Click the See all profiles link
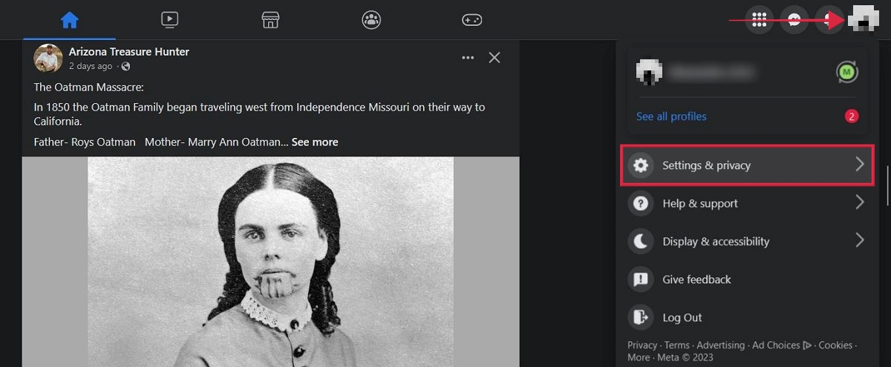 coord(671,116)
